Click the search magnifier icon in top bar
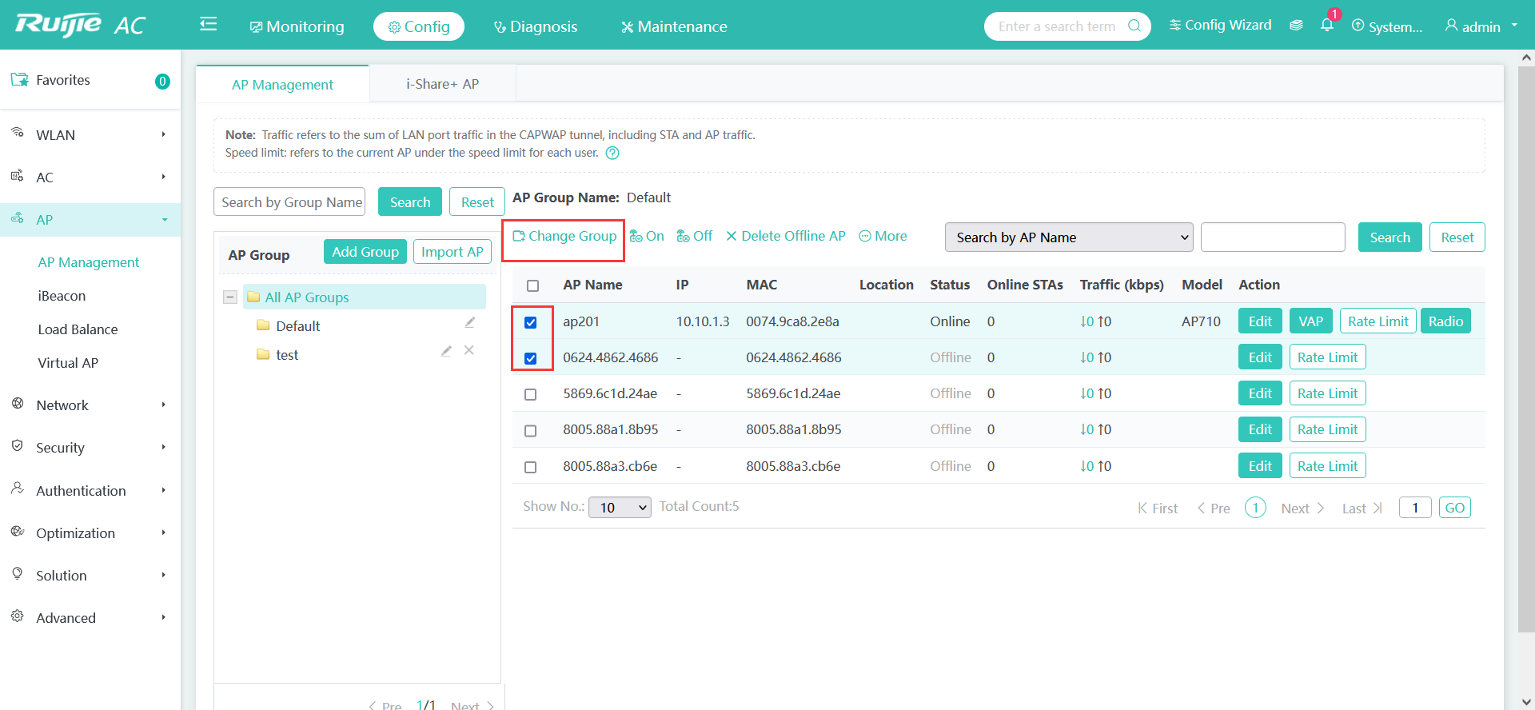 click(x=1134, y=26)
